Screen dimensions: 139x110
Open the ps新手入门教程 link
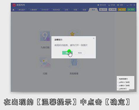(124, 82)
